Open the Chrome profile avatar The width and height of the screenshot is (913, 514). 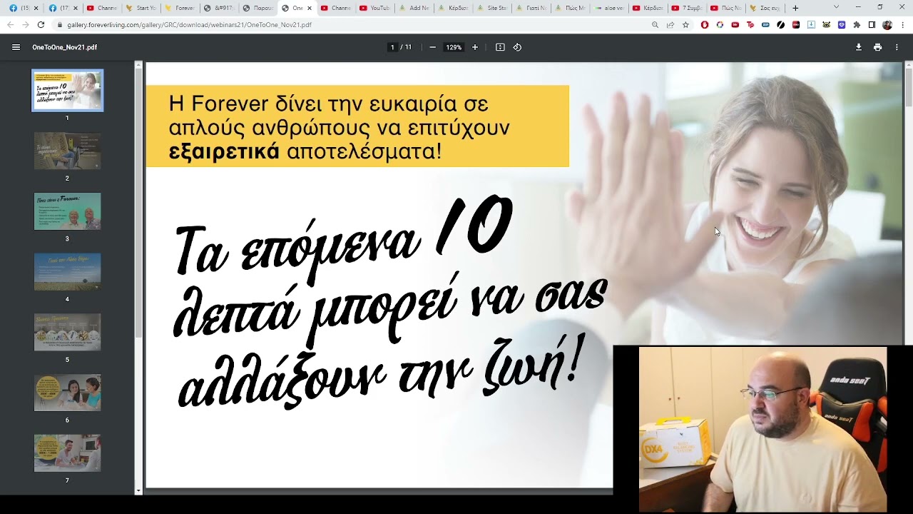pyautogui.click(x=887, y=25)
